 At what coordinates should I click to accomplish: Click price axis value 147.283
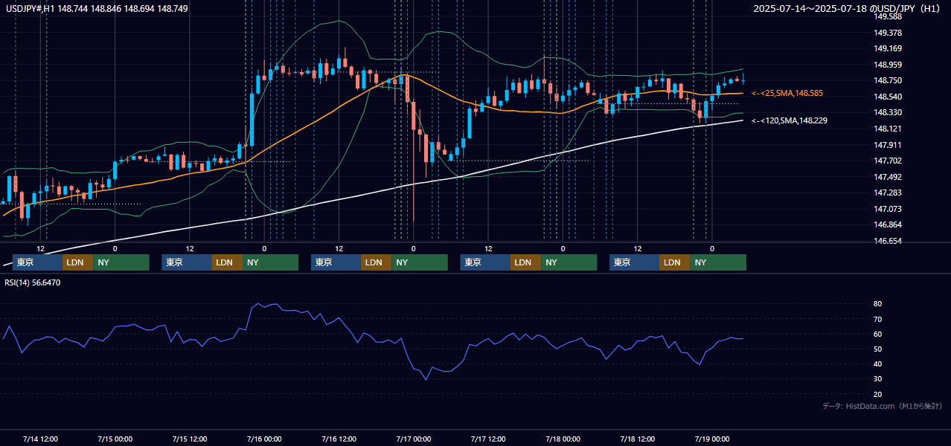pyautogui.click(x=888, y=193)
